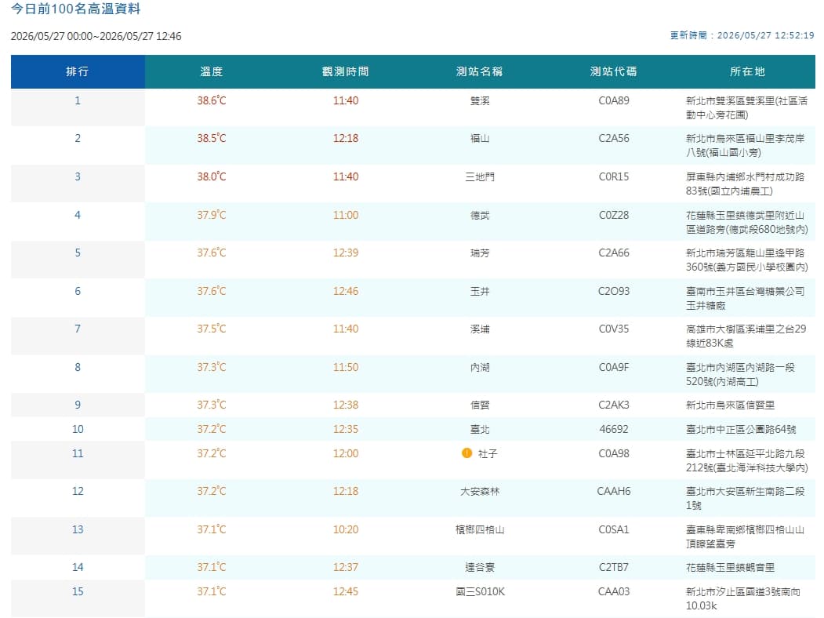Click the 38.6°C temperature value
The width and height of the screenshot is (824, 618).
[x=212, y=101]
